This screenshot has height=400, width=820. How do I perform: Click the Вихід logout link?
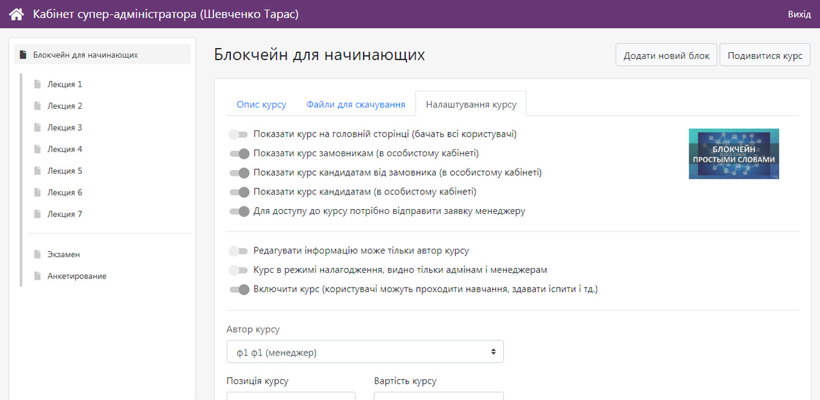click(799, 14)
